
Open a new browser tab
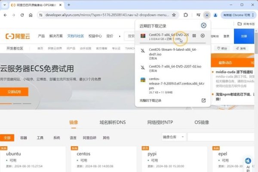69,5
